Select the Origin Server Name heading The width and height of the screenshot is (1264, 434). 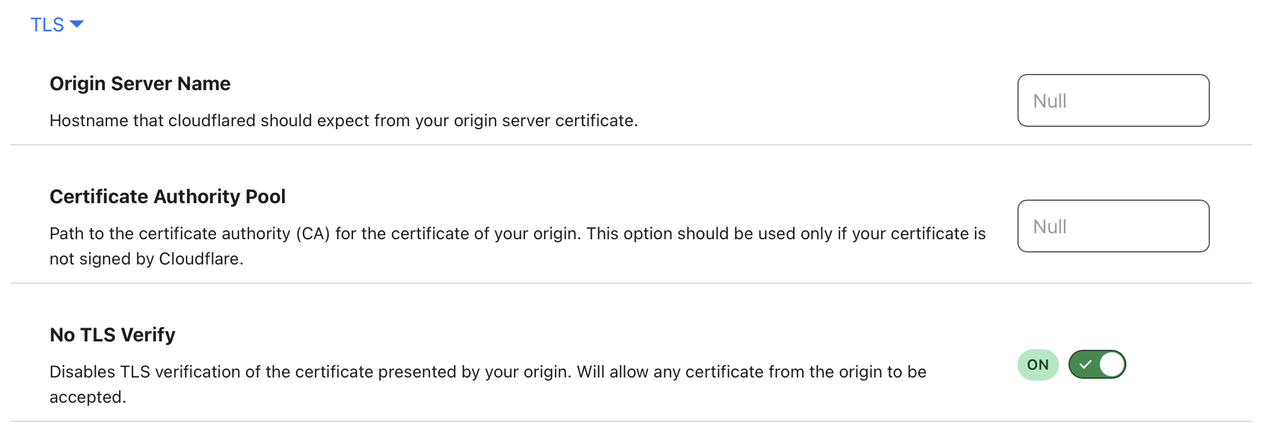pyautogui.click(x=140, y=84)
